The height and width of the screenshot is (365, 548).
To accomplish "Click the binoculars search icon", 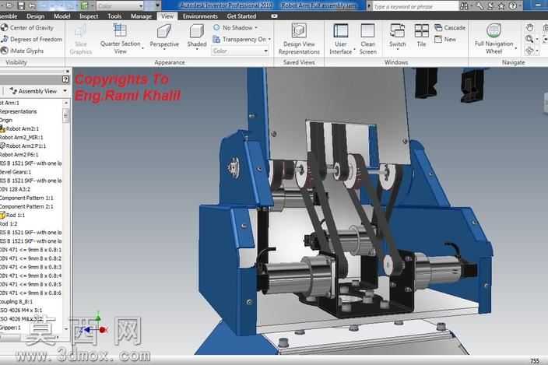I will [464, 6].
